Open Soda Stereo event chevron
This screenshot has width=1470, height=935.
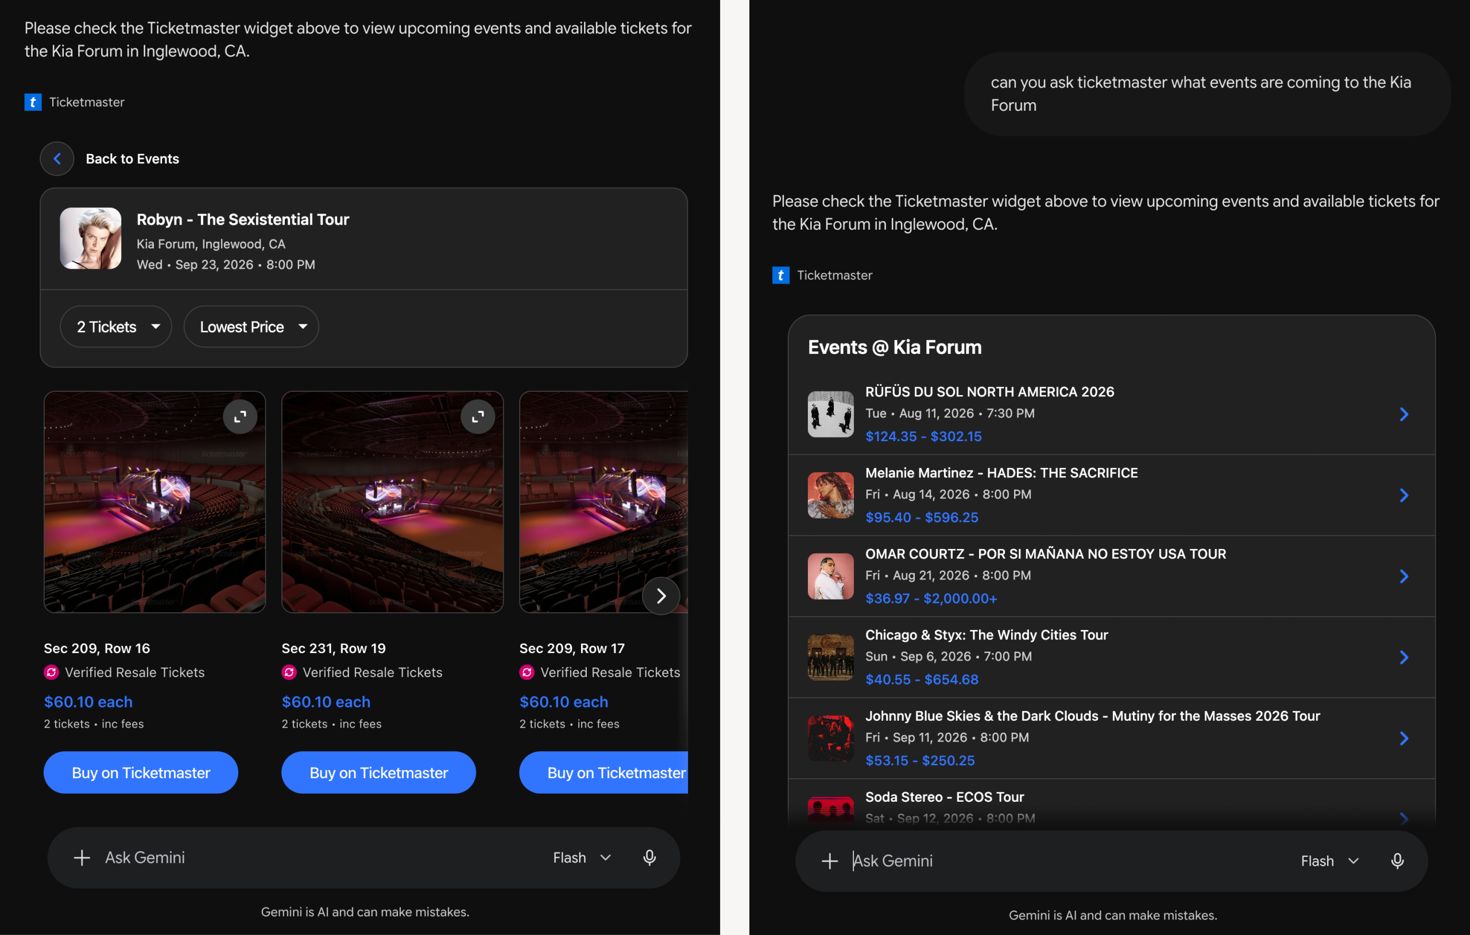click(1403, 818)
